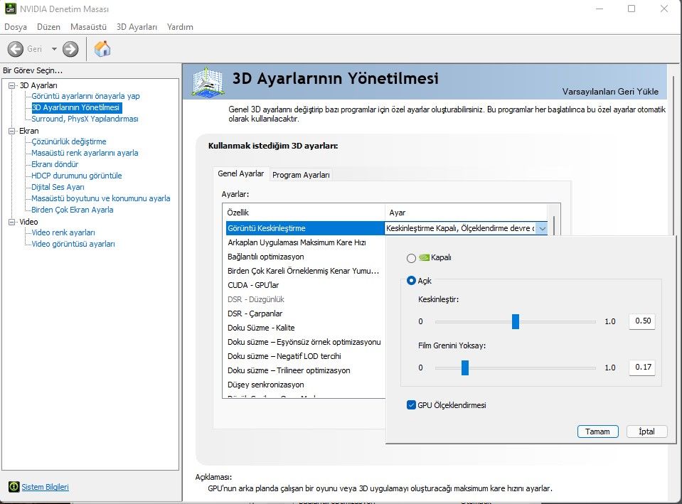The height and width of the screenshot is (504, 682).
Task: Select Doku süzme – Trilineer optimizasyon row
Action: 305,370
